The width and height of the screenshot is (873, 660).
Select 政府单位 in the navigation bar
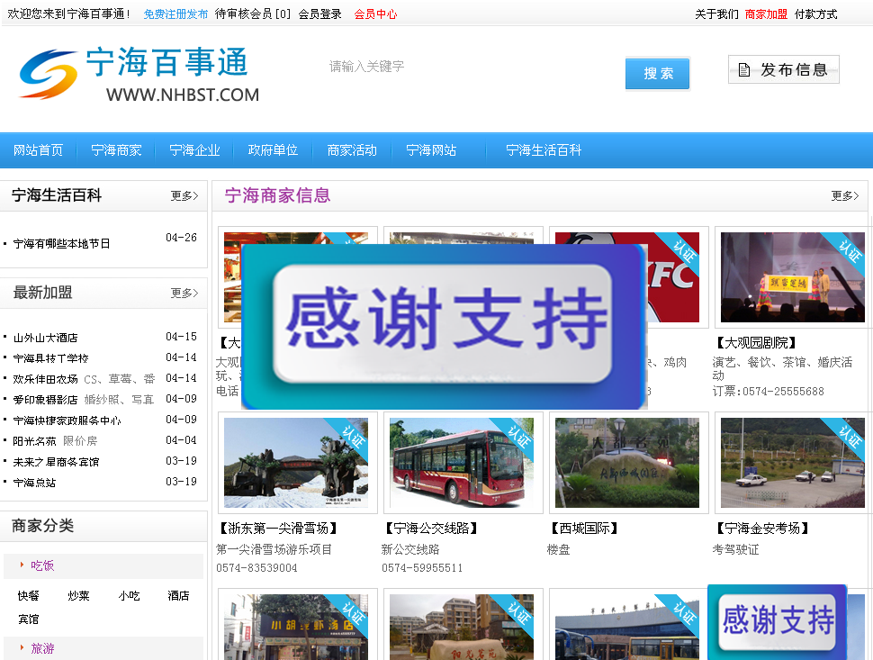tap(273, 150)
